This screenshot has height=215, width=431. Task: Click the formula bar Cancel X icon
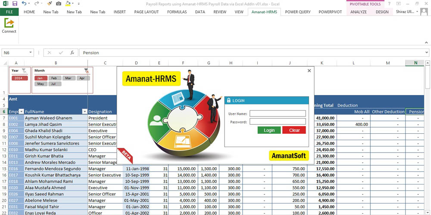point(50,52)
